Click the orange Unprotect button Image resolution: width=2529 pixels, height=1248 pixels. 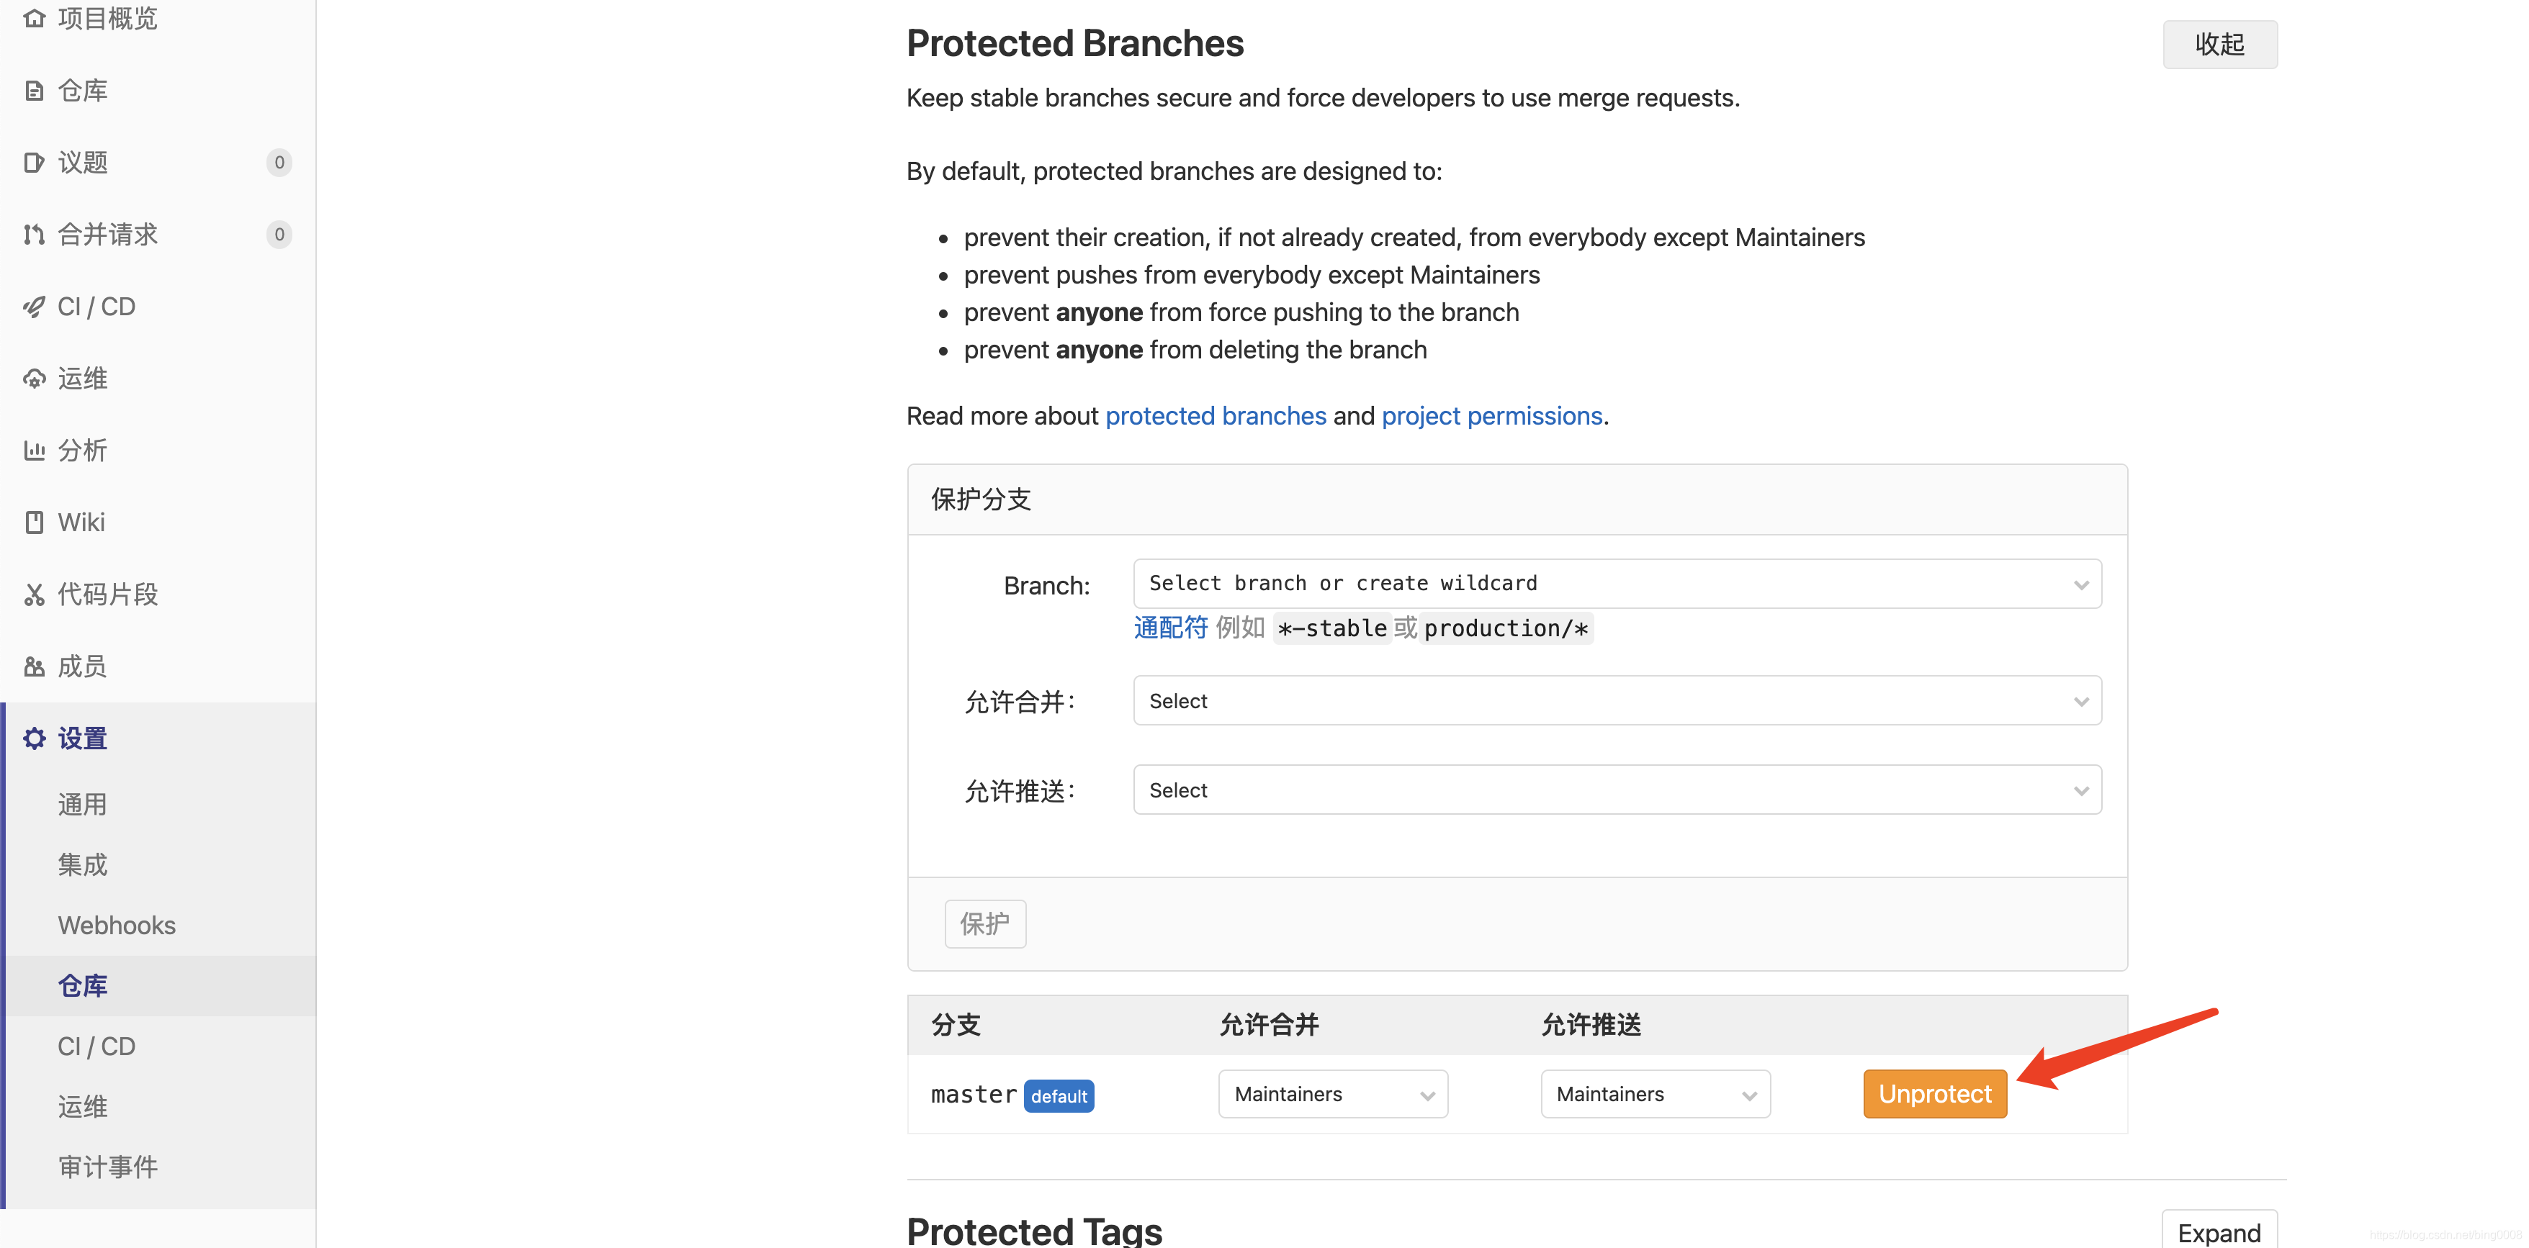pos(1935,1094)
